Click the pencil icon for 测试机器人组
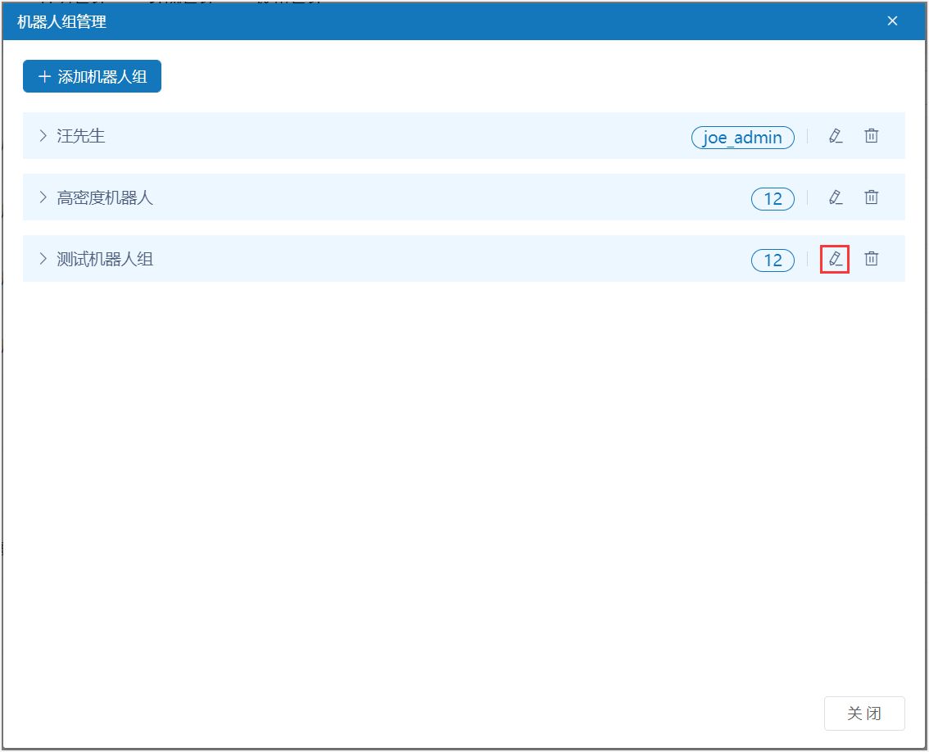Viewport: 929px width, 752px height. pyautogui.click(x=835, y=259)
